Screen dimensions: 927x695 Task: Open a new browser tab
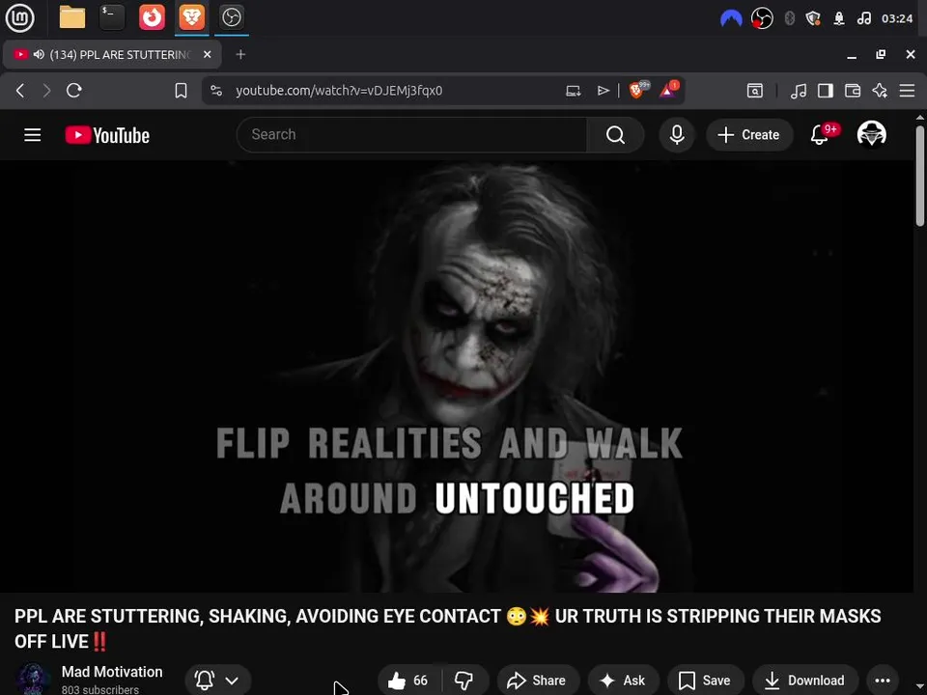click(x=240, y=54)
